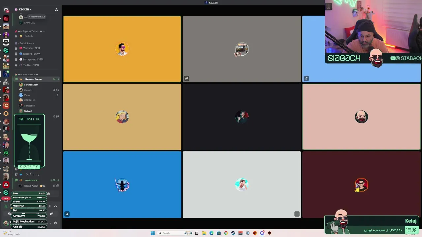This screenshot has width=422, height=237.
Task: Select the light gray bottom video tile
Action: pyautogui.click(x=242, y=185)
